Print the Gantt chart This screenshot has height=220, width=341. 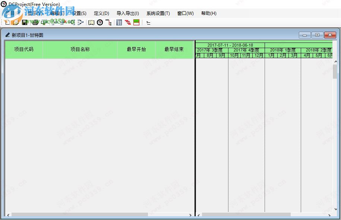34,22
